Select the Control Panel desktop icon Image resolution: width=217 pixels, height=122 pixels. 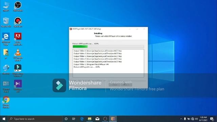point(6,86)
